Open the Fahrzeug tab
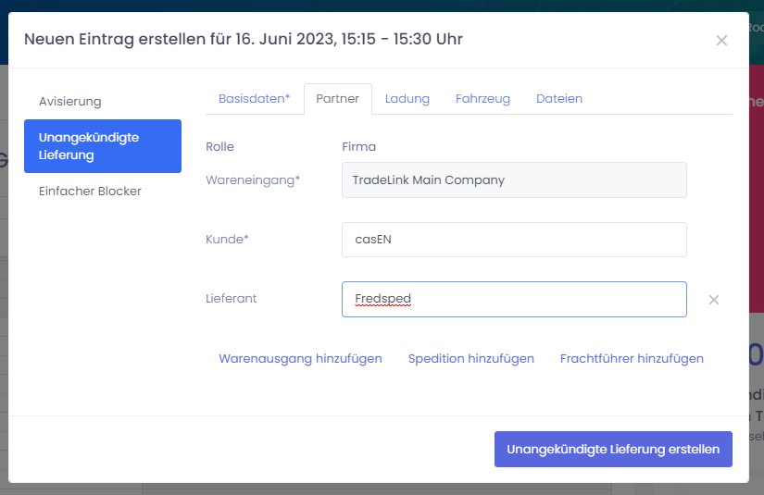 (x=482, y=99)
